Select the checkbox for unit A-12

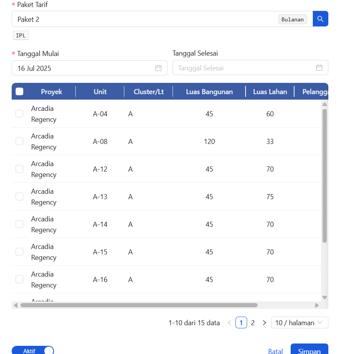coord(19,169)
